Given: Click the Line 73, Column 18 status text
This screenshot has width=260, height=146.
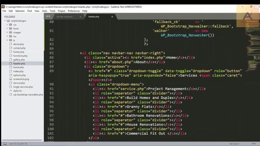Looking at the screenshot, I should tap(18, 144).
